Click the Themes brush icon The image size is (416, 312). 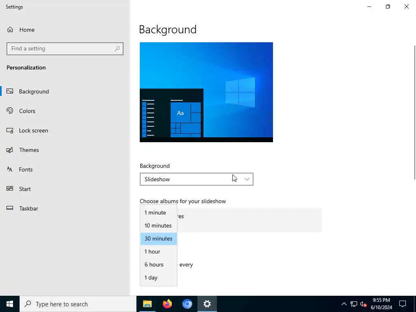[10, 150]
